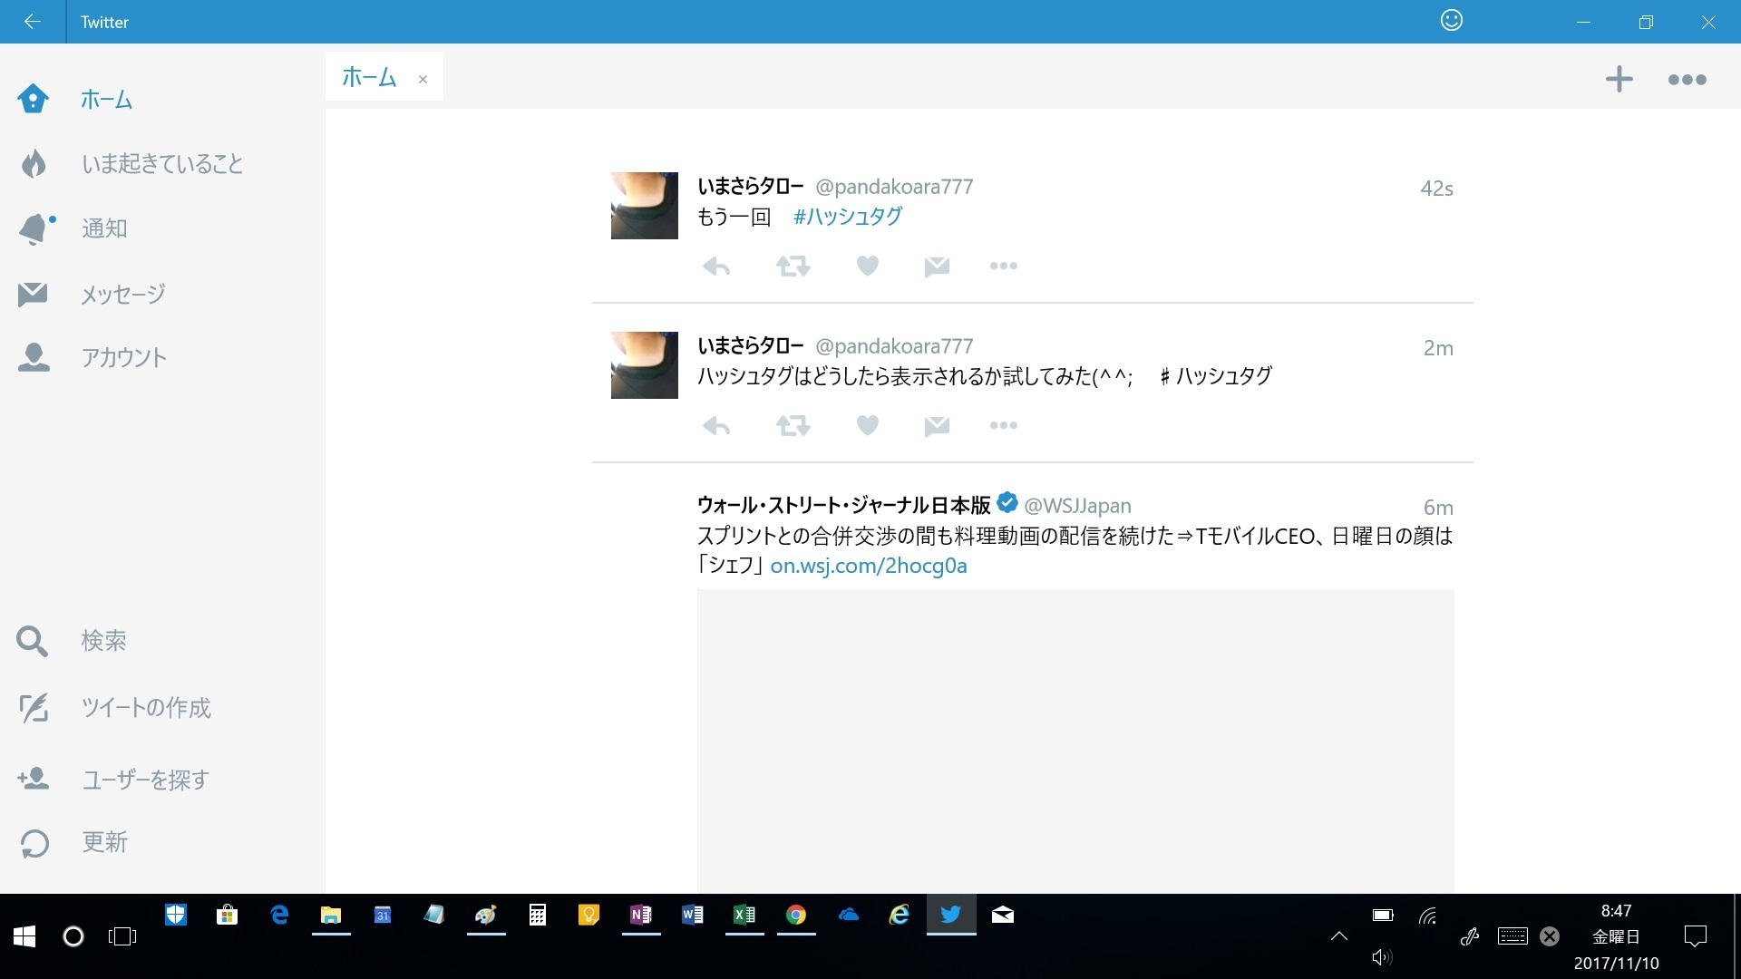Image resolution: width=1741 pixels, height=979 pixels.
Task: Open ウォール・ストリート・ジャーナル日本版 profile name
Action: click(844, 506)
